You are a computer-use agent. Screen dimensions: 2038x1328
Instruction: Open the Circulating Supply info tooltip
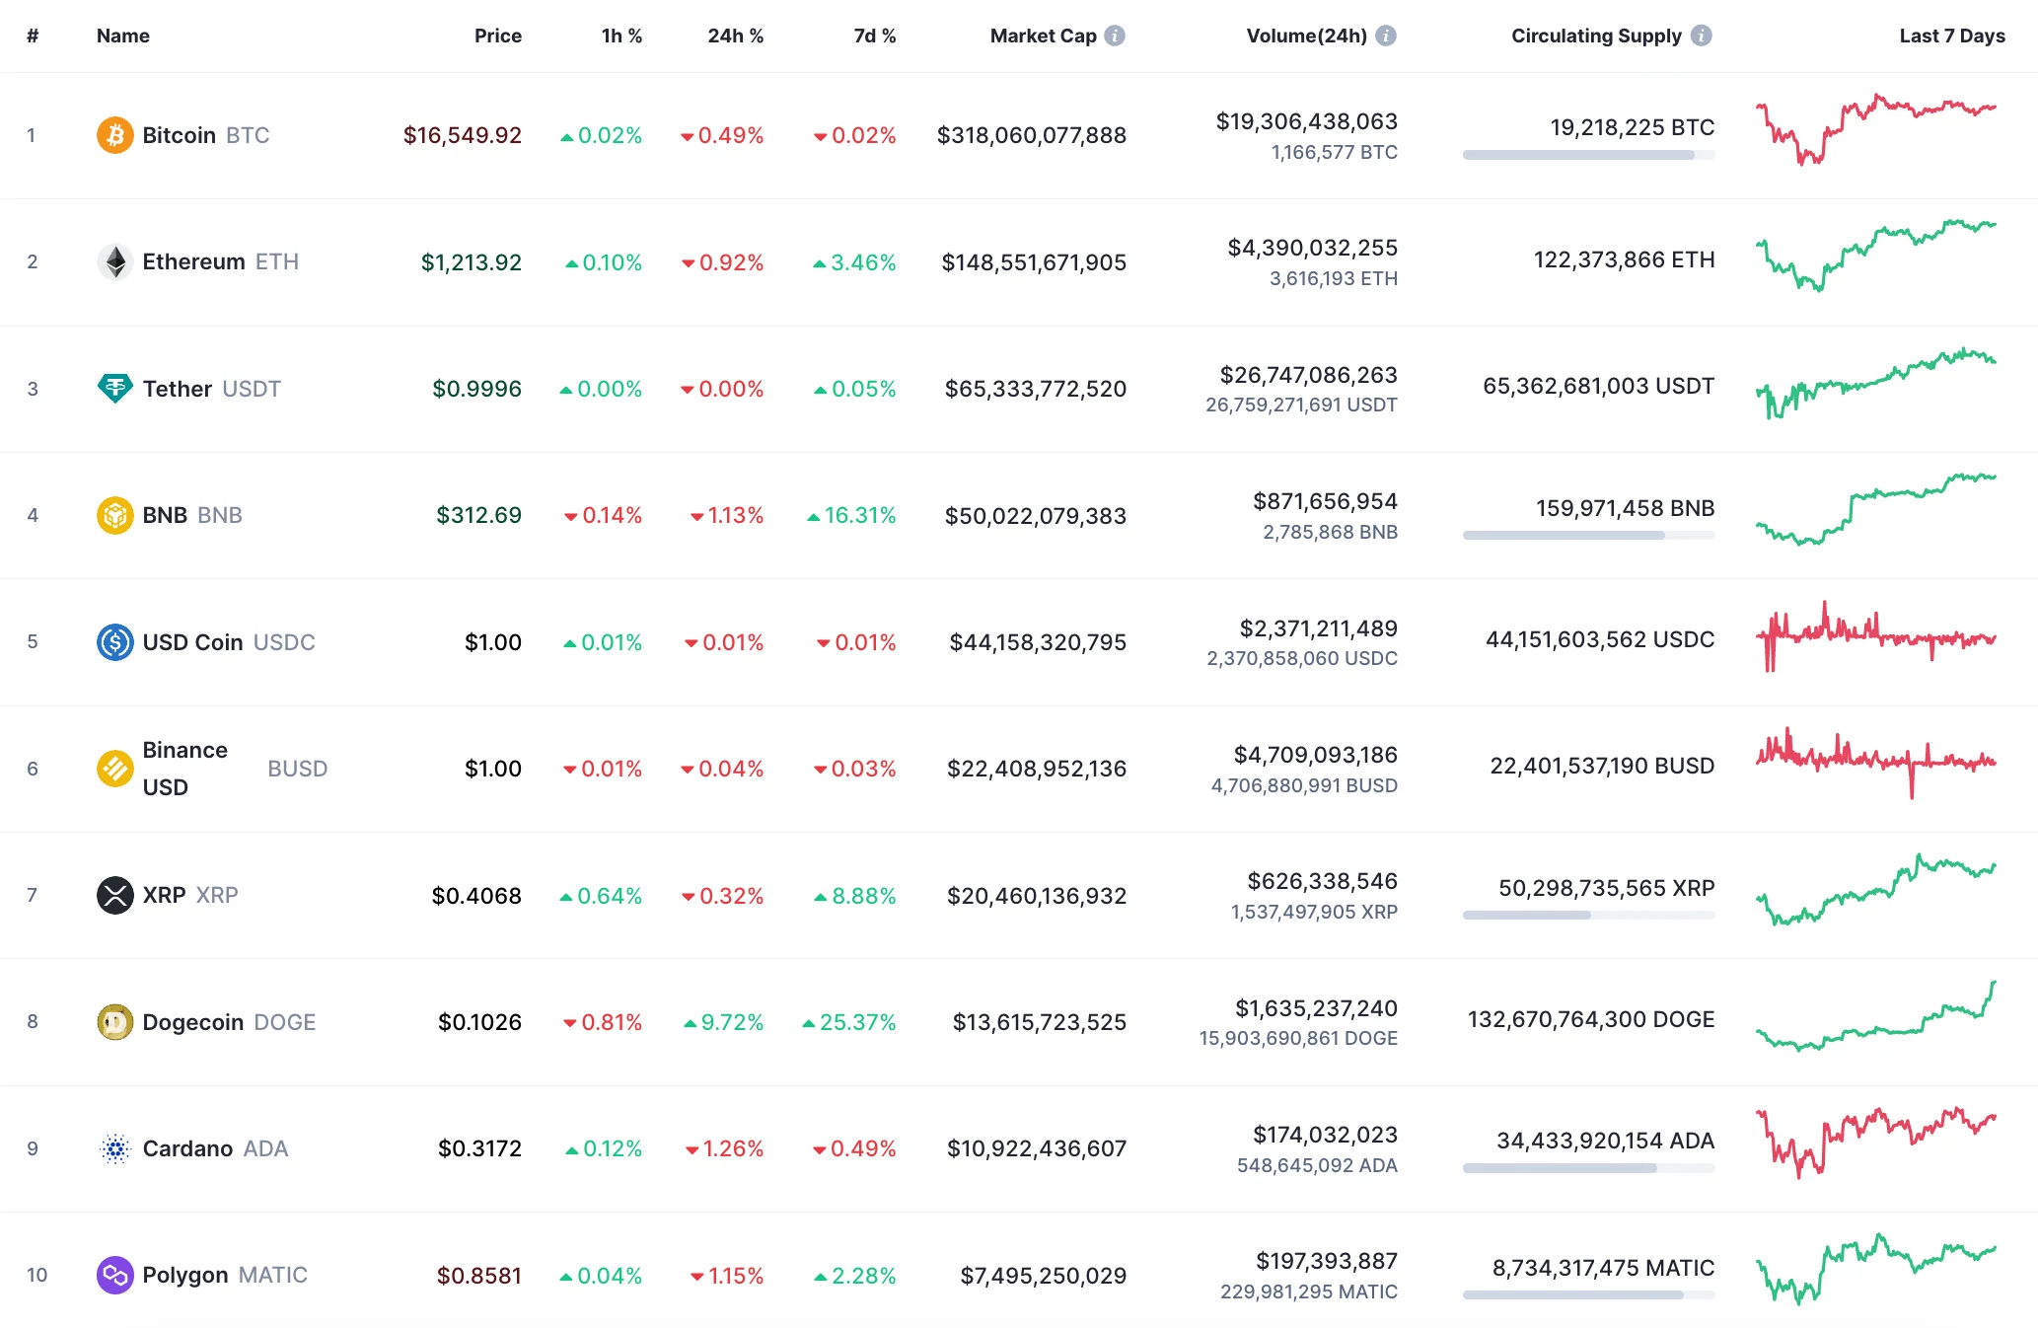coord(1700,36)
